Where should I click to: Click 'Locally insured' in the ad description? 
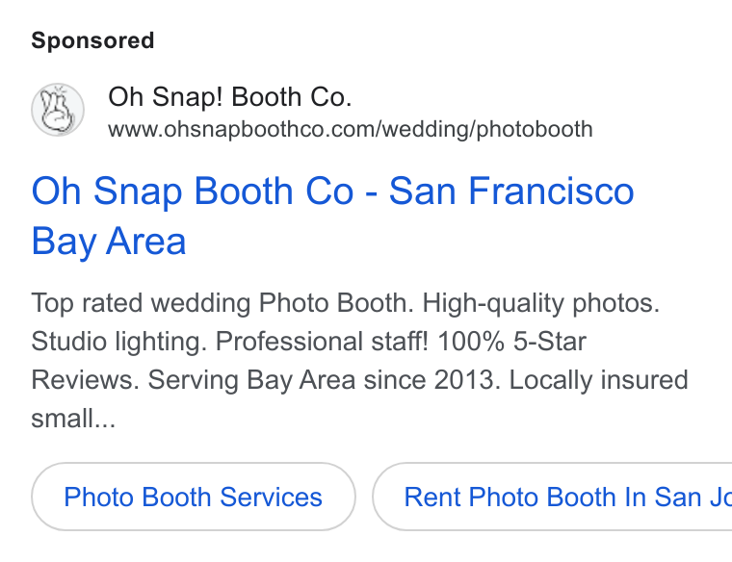click(x=598, y=380)
